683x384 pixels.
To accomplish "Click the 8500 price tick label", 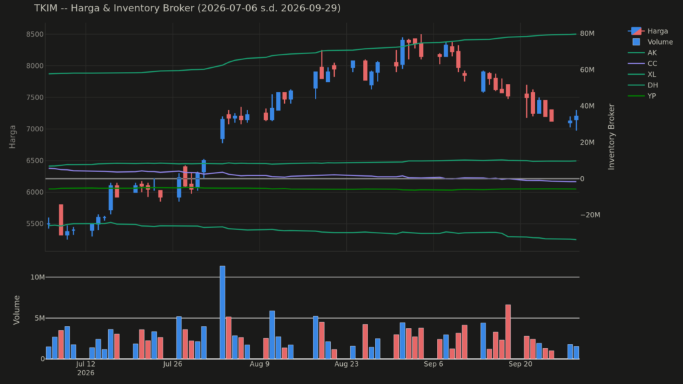I will coord(35,35).
